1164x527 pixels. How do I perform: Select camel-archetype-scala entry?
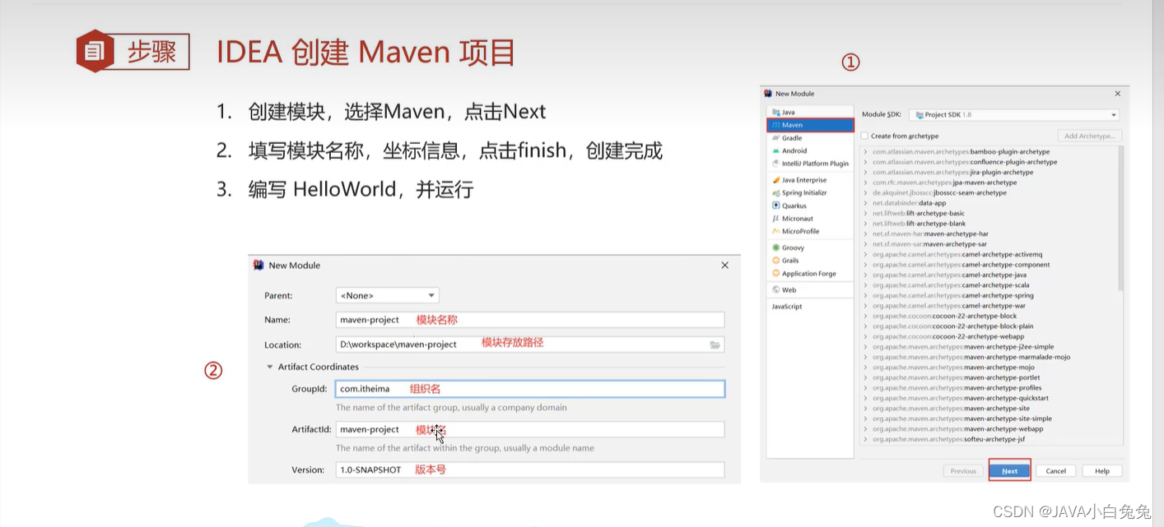951,285
